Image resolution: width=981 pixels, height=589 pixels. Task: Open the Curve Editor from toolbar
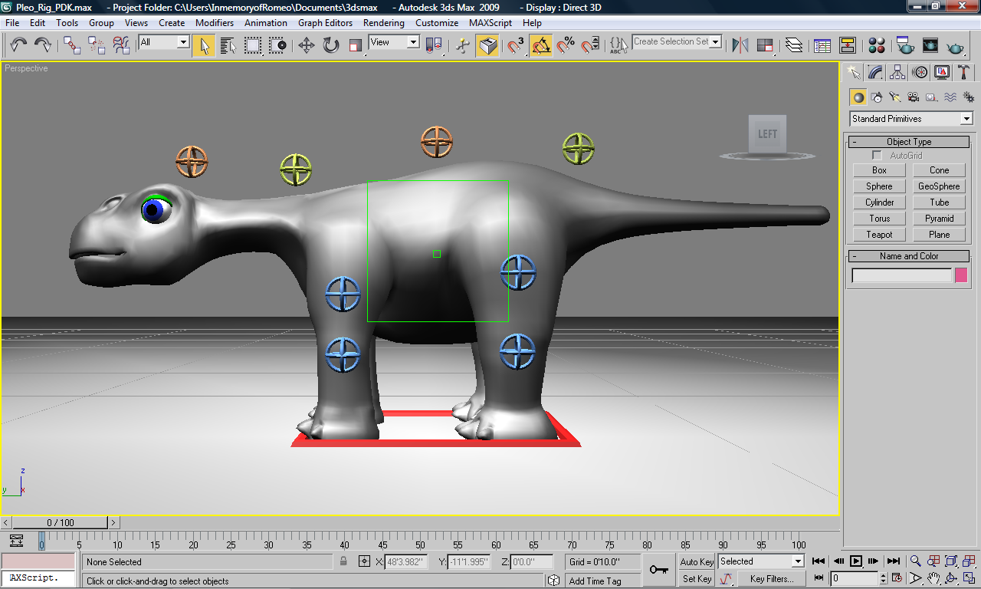[822, 46]
